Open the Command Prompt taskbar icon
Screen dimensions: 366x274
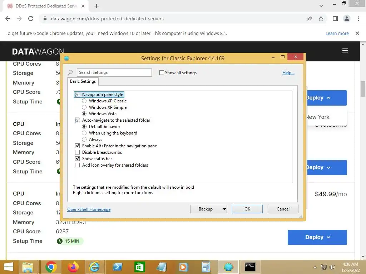(250, 267)
